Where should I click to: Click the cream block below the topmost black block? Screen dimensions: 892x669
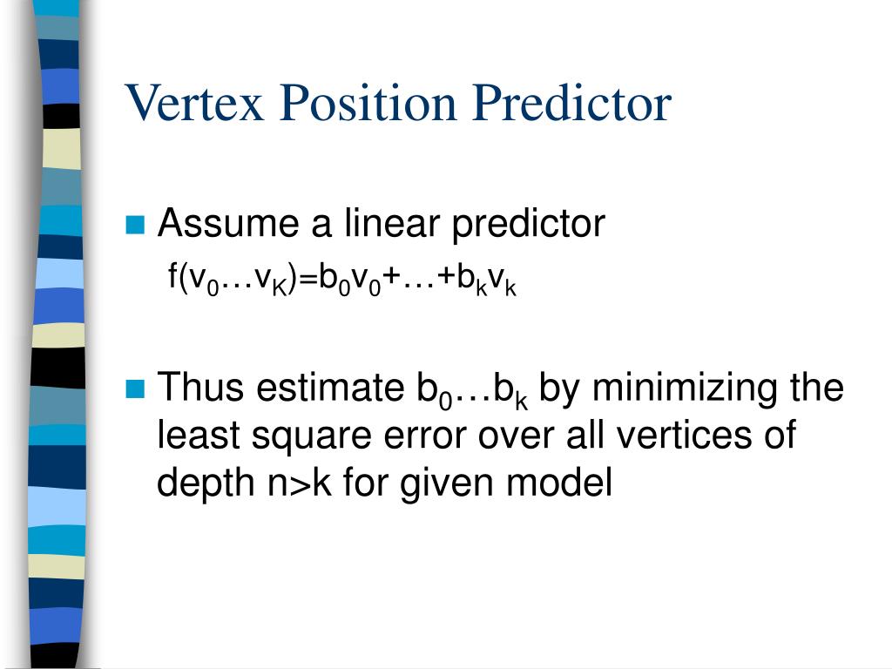62,148
